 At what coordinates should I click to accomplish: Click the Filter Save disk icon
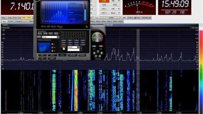tap(9, 22)
